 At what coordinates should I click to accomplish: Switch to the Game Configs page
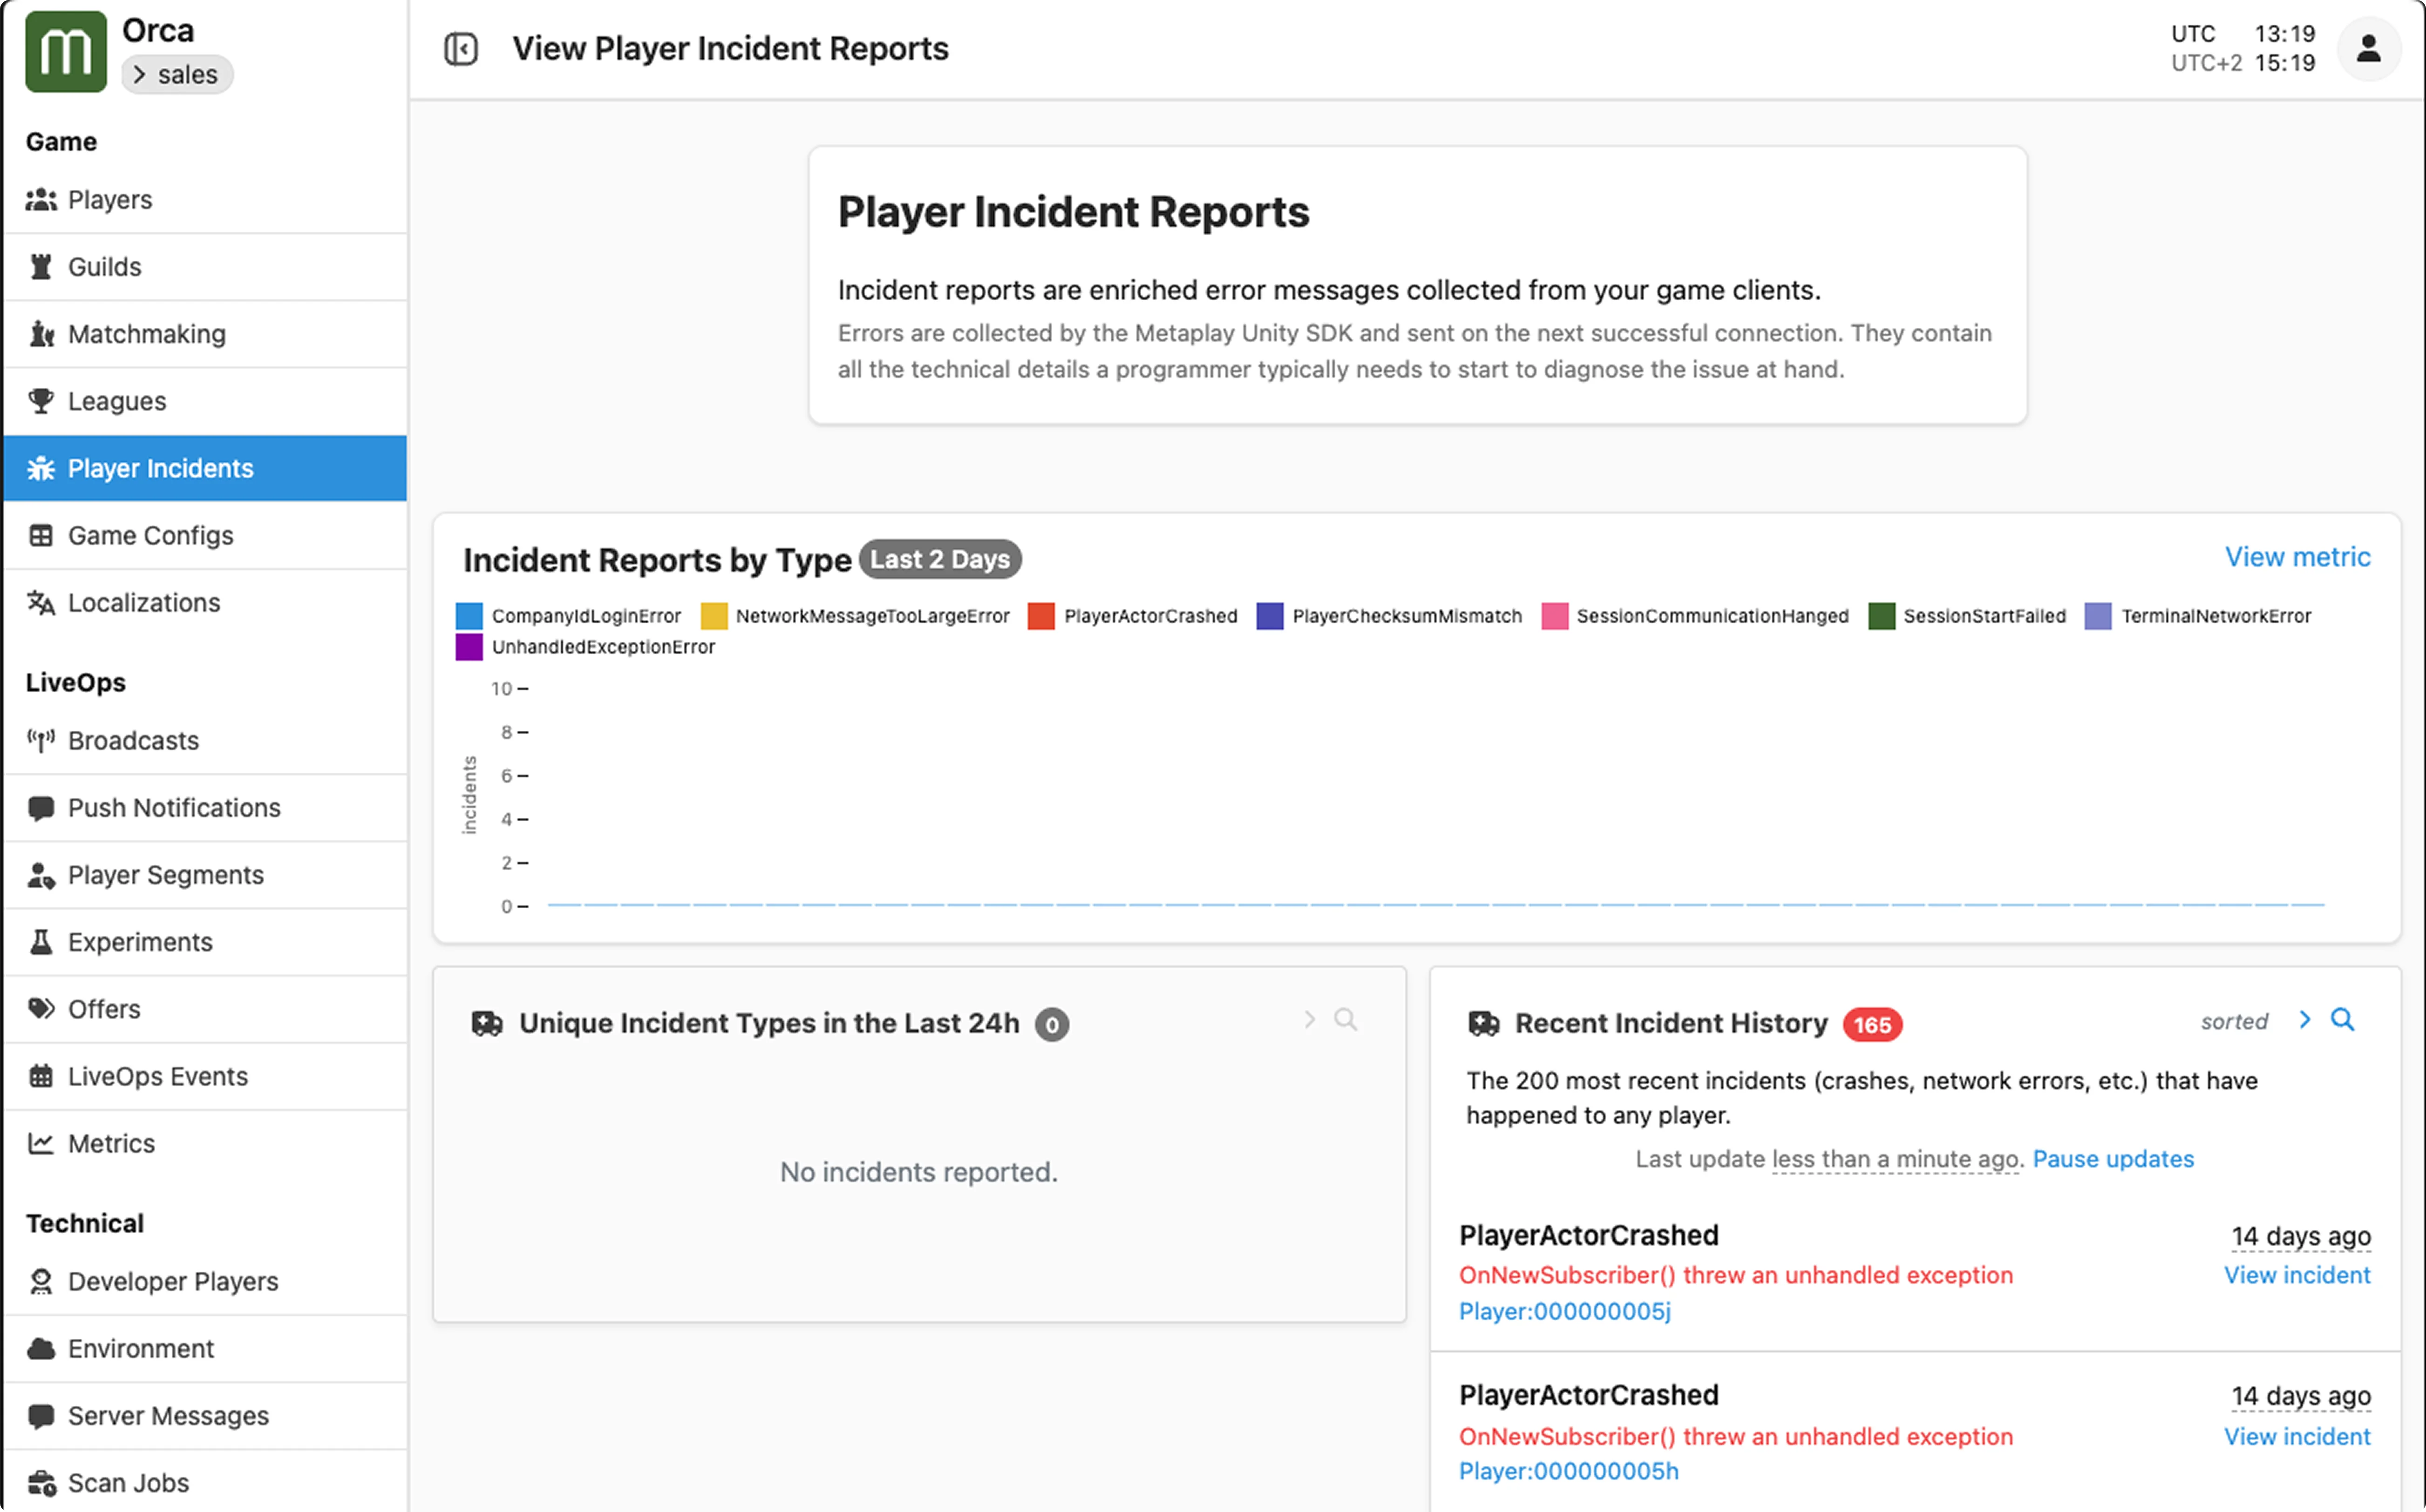pos(150,535)
